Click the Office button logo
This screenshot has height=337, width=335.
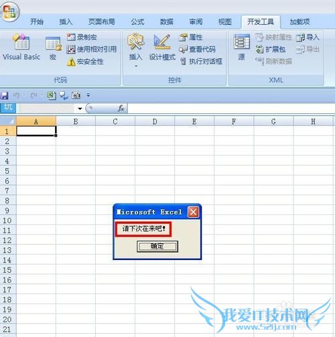(9, 11)
